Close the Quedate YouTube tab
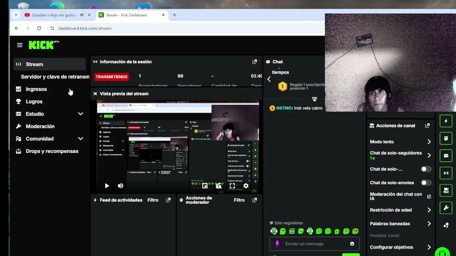The image size is (456, 256). point(89,15)
